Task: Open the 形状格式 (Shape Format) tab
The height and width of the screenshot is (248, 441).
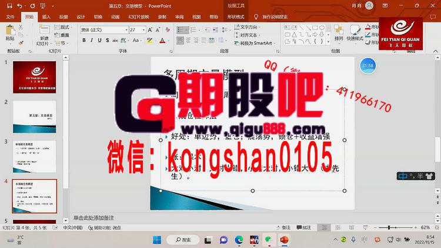Action: click(236, 17)
